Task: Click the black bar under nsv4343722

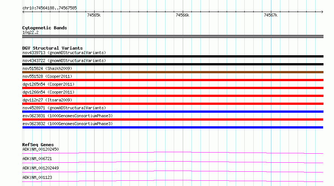Action: [x=173, y=64]
